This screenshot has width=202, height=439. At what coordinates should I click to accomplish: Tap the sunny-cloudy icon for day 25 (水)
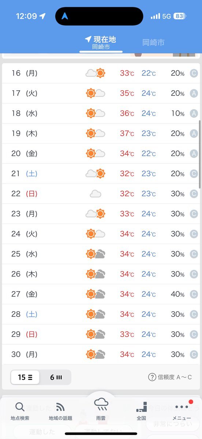(96, 254)
